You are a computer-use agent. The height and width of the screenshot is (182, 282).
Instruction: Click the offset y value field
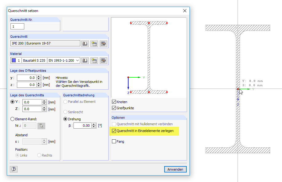click(27, 78)
